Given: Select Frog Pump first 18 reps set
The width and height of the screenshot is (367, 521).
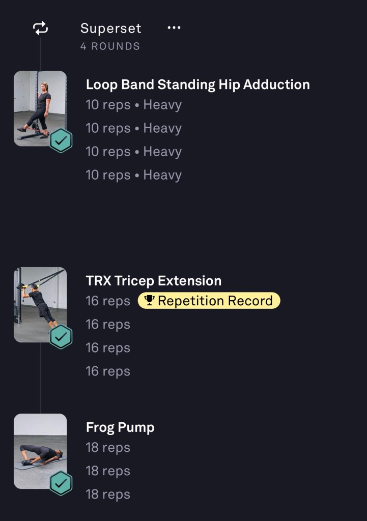Looking at the screenshot, I should [108, 448].
